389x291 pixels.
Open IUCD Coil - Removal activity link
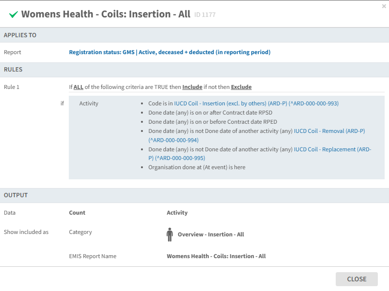(329, 131)
